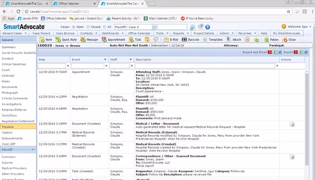
Task: Bookmark this page with the star
Action: tap(288, 12)
